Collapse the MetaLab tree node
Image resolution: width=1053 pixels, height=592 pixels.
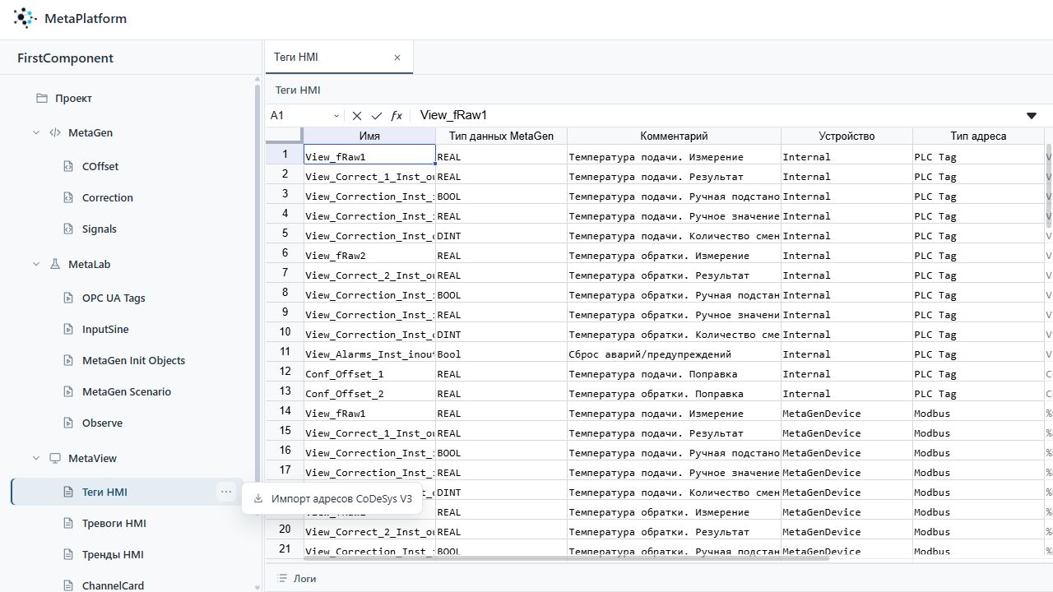36,265
